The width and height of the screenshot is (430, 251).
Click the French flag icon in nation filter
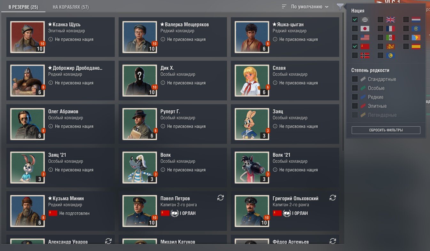[x=390, y=28]
